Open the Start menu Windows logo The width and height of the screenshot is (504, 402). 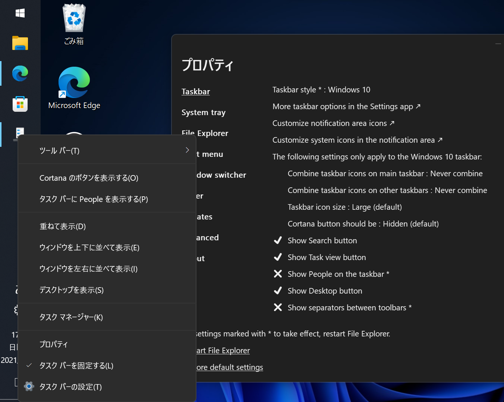(20, 13)
